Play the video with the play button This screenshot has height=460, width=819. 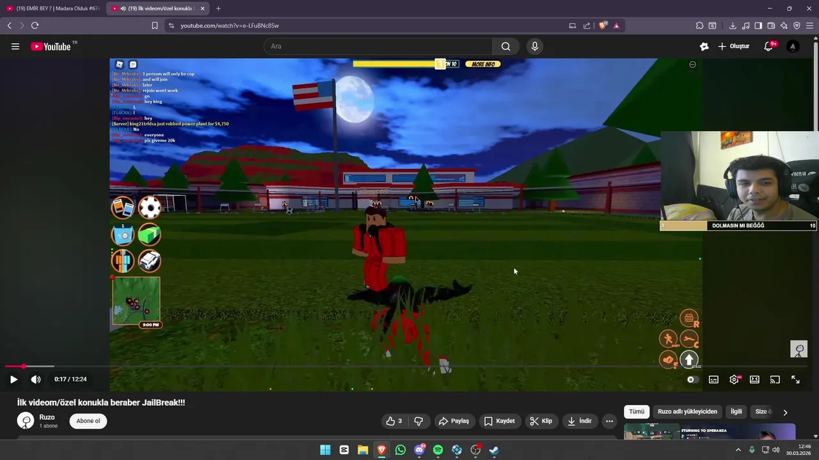coord(13,379)
